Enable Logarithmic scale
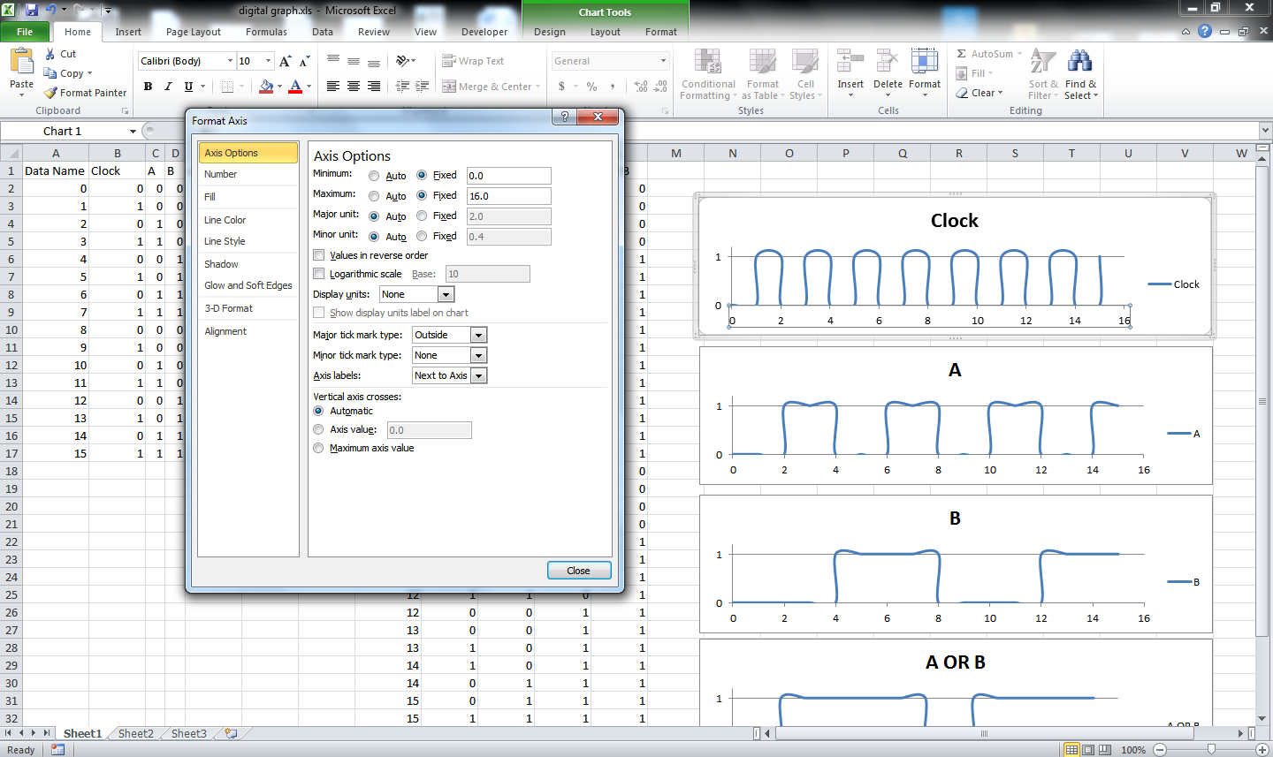This screenshot has height=757, width=1273. coord(319,274)
